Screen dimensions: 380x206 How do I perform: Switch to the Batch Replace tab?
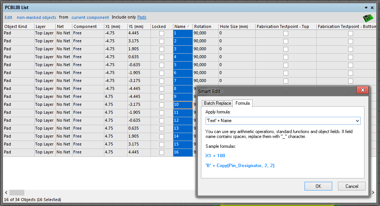click(217, 103)
